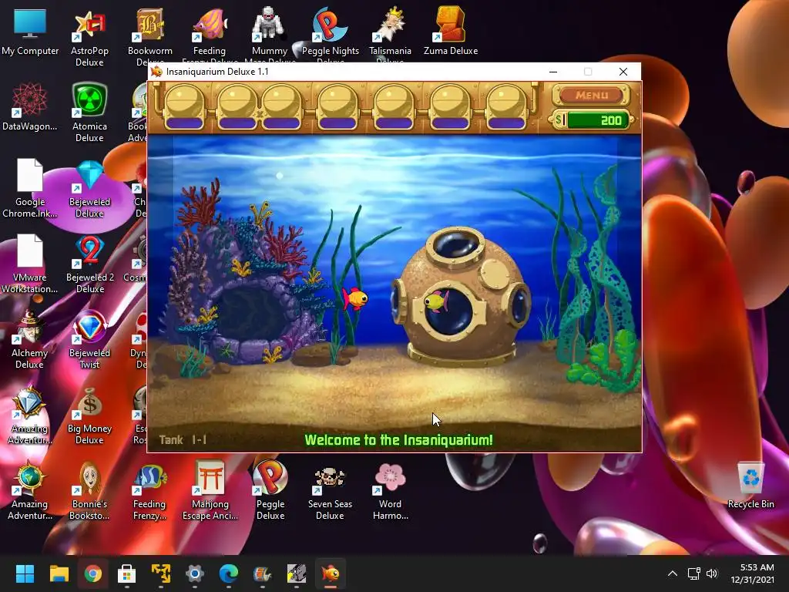This screenshot has height=592, width=789.
Task: Launch Word Harmony shortcut
Action: (x=390, y=491)
